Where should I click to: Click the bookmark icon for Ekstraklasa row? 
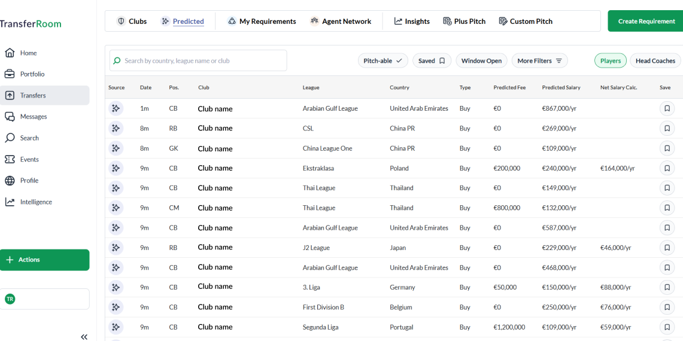[667, 168]
